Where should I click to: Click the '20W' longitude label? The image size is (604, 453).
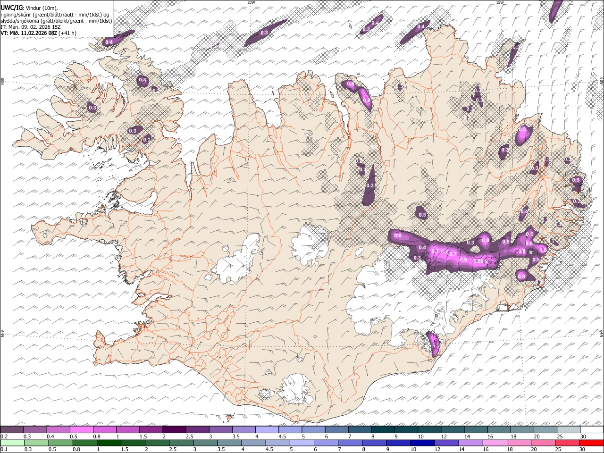(x=251, y=2)
